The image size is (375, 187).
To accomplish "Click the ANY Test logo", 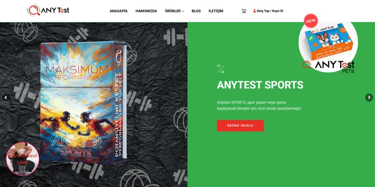I will point(48,10).
